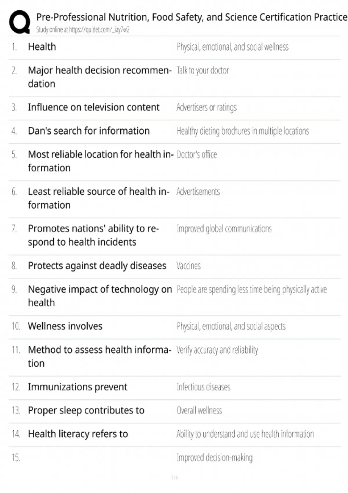
Task: Click 'Dan's search for information' term
Action: coord(89,131)
